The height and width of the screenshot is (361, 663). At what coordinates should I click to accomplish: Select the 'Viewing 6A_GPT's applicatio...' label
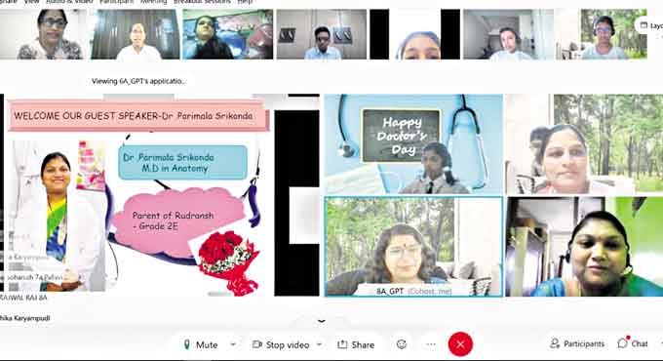[x=138, y=81]
